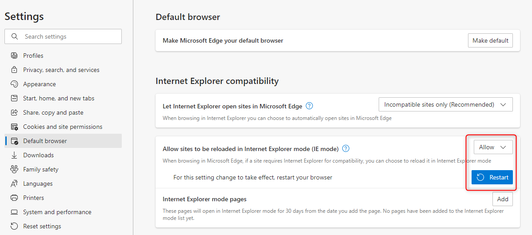Click the Printers icon
532x235 pixels.
14,198
